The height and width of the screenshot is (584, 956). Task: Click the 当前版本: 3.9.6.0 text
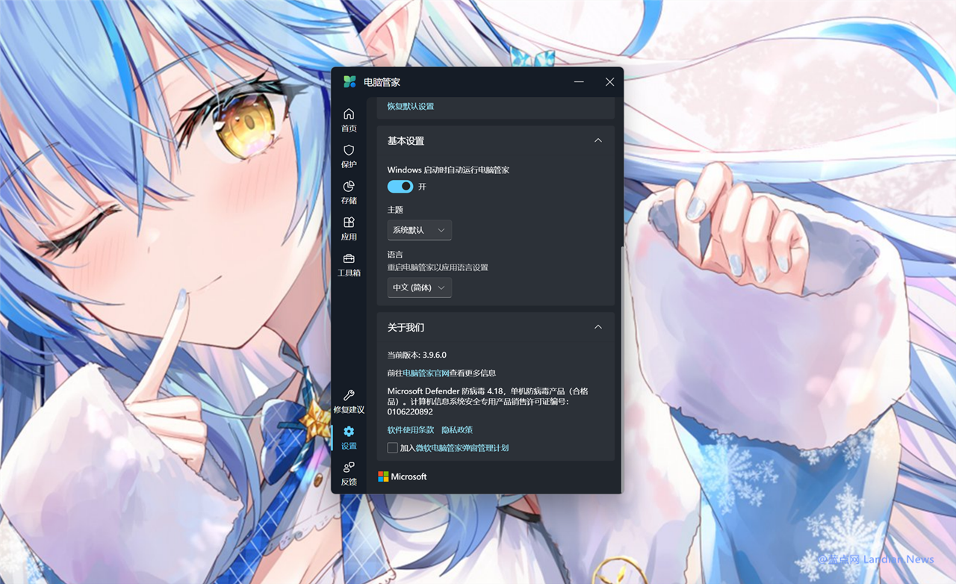click(x=417, y=355)
